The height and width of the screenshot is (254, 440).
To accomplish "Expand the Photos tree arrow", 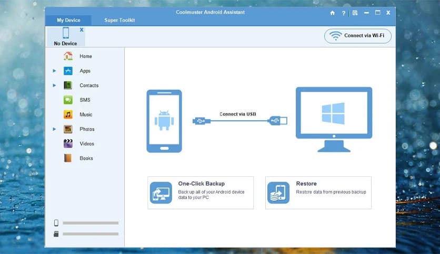I will (x=54, y=129).
